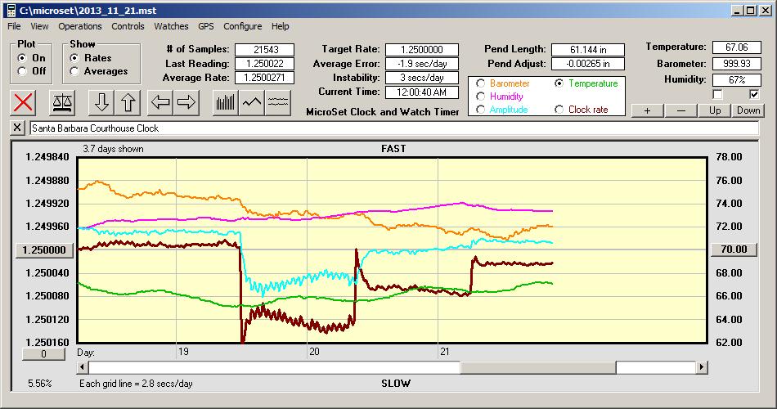Click the 'Each grid line = 2.8 secs/day' text
The height and width of the screenshot is (409, 777).
pyautogui.click(x=136, y=383)
